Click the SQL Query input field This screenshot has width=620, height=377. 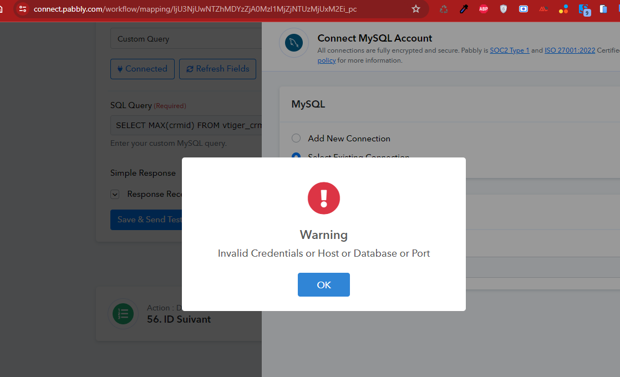coord(186,125)
